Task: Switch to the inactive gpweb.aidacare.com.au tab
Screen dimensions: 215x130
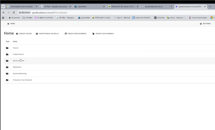Action: coord(156,6)
